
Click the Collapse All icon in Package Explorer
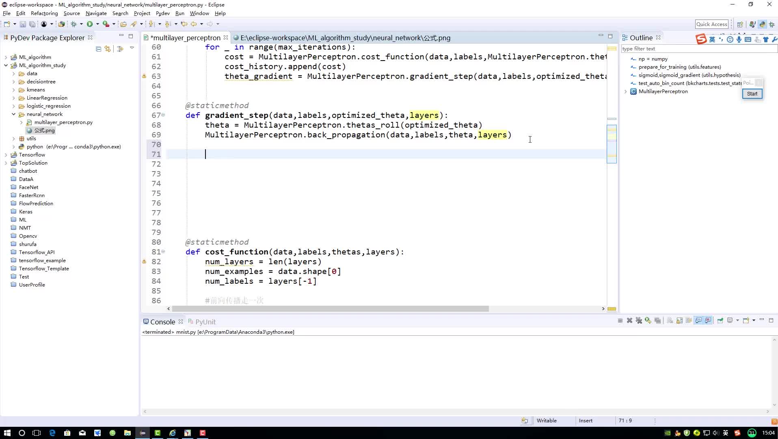click(x=98, y=49)
